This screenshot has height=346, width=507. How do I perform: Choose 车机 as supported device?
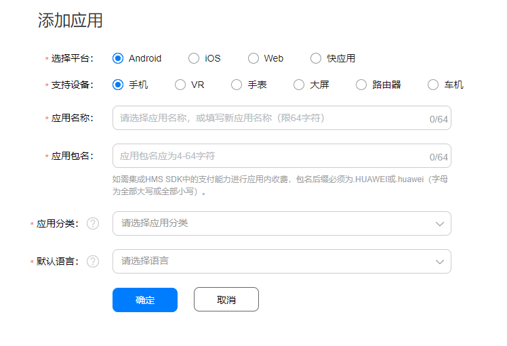[x=433, y=85]
